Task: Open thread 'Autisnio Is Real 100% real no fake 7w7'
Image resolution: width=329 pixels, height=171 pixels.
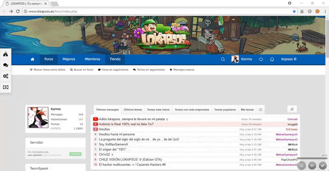Action: [126, 124]
